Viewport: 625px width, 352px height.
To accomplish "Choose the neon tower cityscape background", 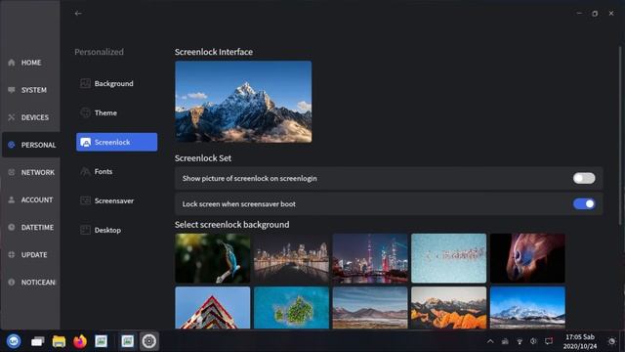I will point(370,258).
